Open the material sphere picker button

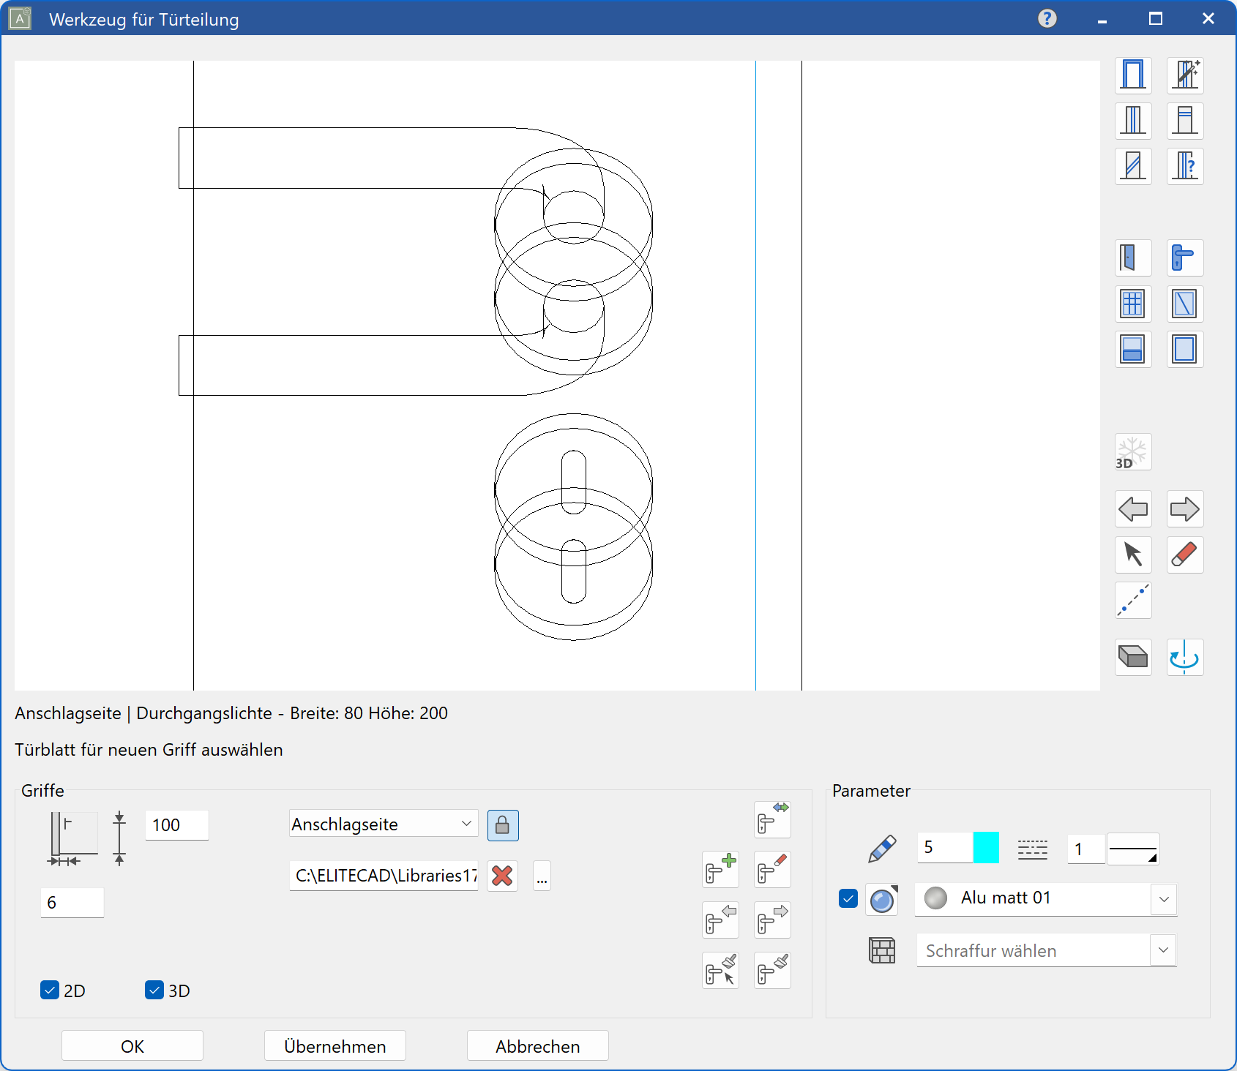pos(882,899)
